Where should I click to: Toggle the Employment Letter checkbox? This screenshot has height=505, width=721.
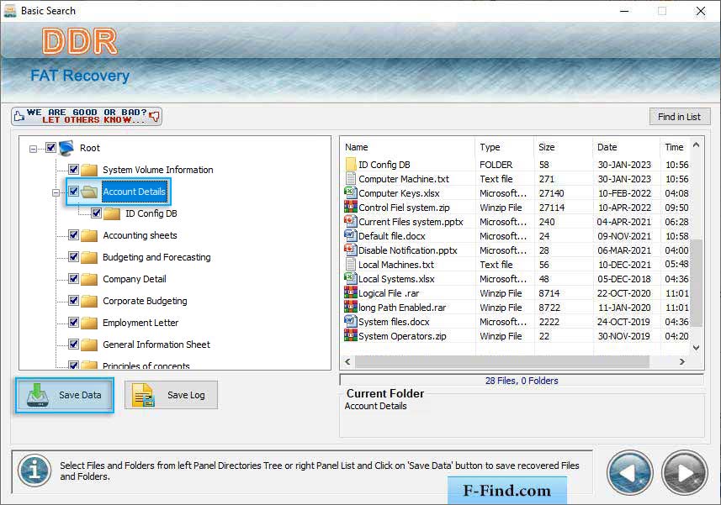pos(73,323)
